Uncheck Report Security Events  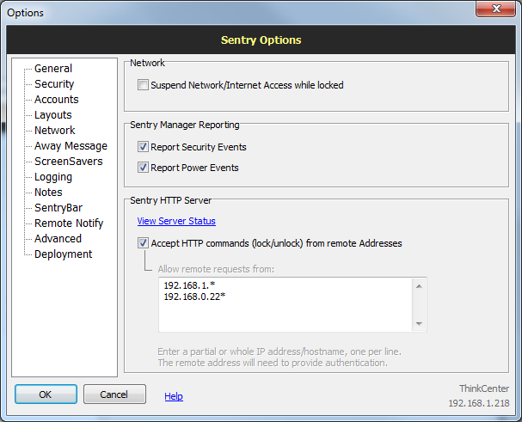[x=143, y=147]
